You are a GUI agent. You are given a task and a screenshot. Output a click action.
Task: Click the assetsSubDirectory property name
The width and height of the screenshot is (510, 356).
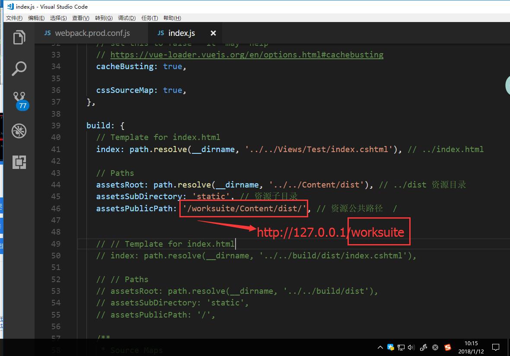tap(139, 197)
